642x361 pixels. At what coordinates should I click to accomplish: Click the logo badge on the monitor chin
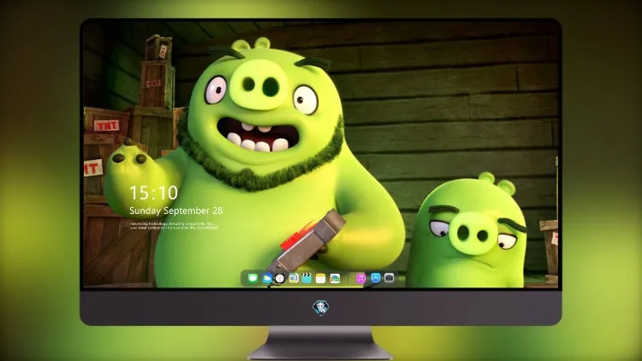[x=321, y=308]
